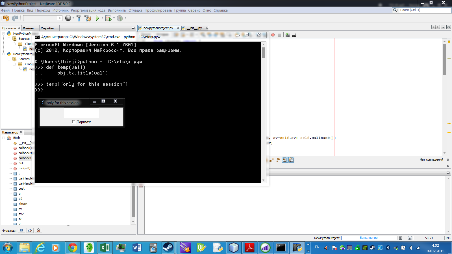The image size is (452, 254).
Task: Toggle the show static members filter
Action: pos(30,230)
